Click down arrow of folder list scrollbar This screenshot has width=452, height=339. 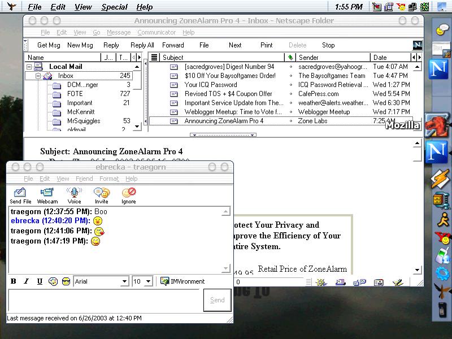click(x=137, y=126)
